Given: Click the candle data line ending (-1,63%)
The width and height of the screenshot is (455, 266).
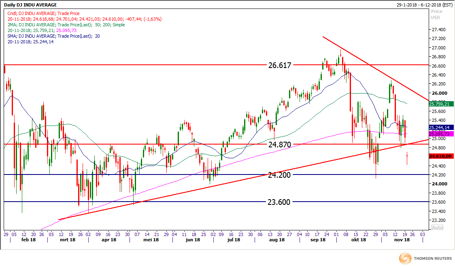Looking at the screenshot, I should coord(85,19).
